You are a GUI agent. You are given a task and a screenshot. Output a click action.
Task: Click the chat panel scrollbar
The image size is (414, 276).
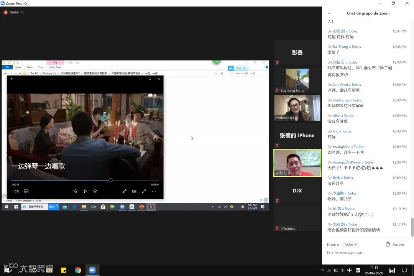(x=412, y=227)
